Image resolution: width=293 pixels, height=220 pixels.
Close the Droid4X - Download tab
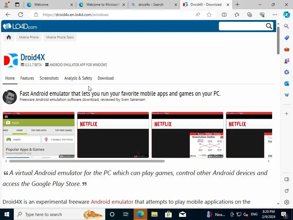tap(228, 5)
